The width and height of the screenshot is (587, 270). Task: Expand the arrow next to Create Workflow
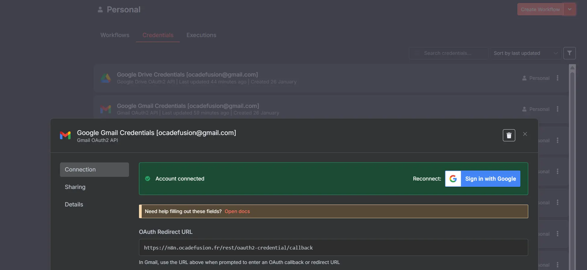click(x=570, y=9)
